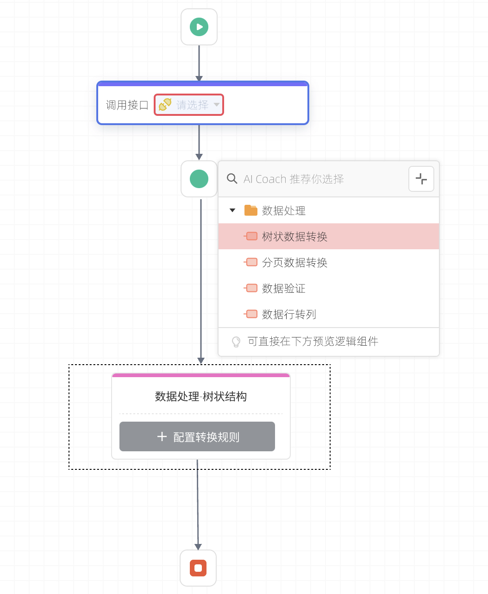Collapse the 数据处理 tree triangle
The height and width of the screenshot is (594, 488).
click(x=232, y=210)
